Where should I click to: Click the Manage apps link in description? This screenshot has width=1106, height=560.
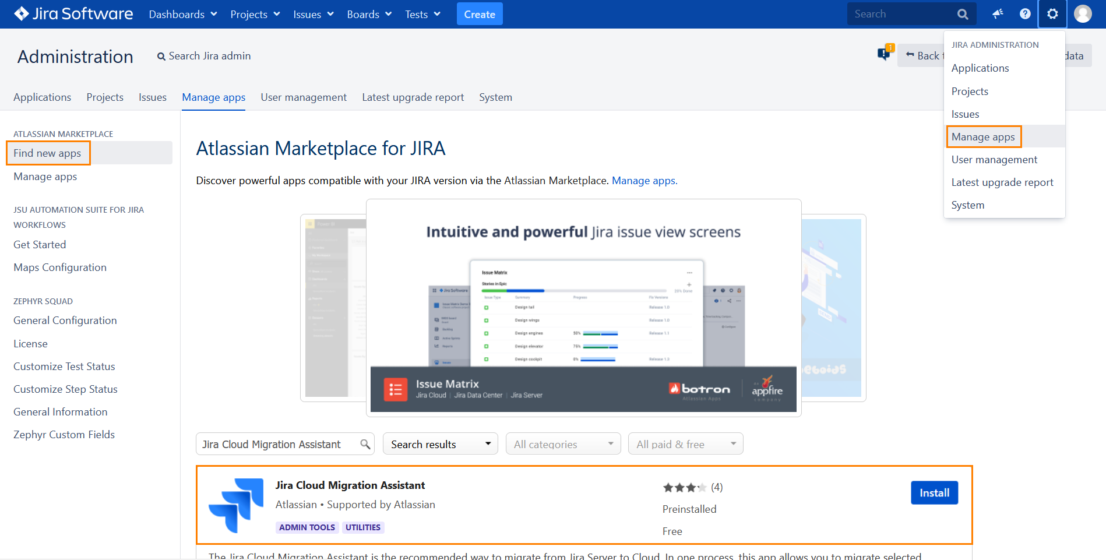(x=643, y=181)
